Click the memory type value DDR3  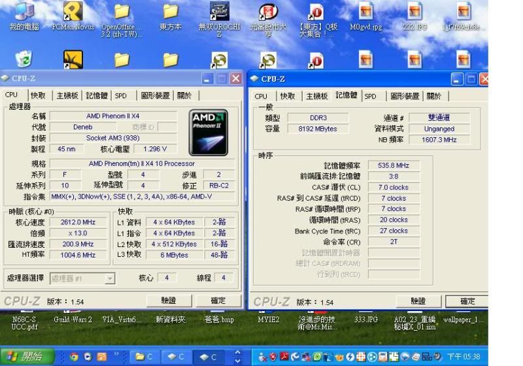[318, 118]
